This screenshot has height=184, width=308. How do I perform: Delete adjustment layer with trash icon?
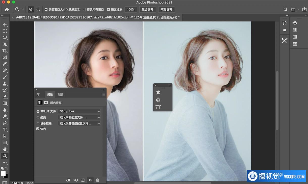[97, 180]
